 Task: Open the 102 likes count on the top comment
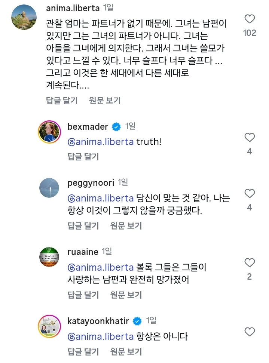[249, 33]
